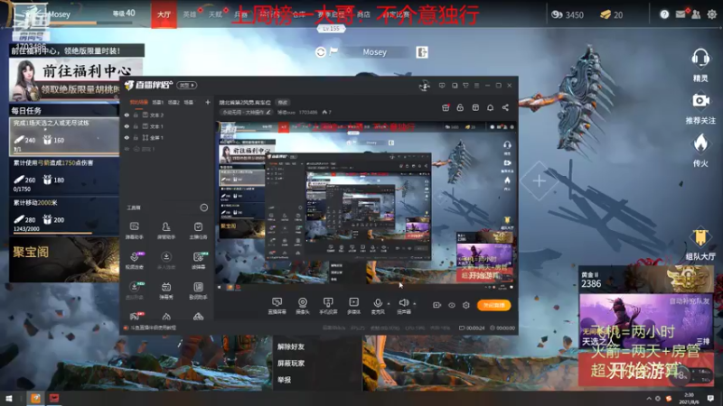Screen dimensions: 723x406
Task: Open the 房管助手 tool icon
Action: point(166,230)
